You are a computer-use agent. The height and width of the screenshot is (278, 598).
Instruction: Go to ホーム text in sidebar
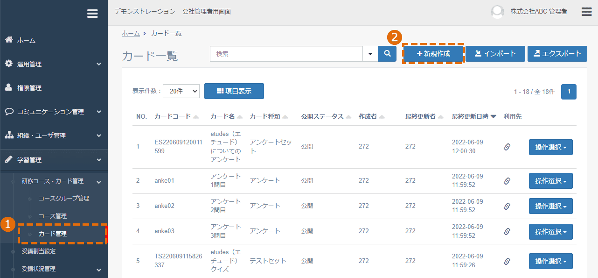pos(27,41)
